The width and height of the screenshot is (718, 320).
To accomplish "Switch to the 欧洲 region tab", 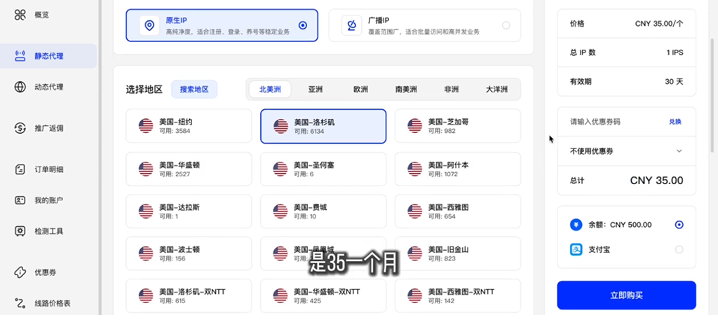I will (x=360, y=90).
